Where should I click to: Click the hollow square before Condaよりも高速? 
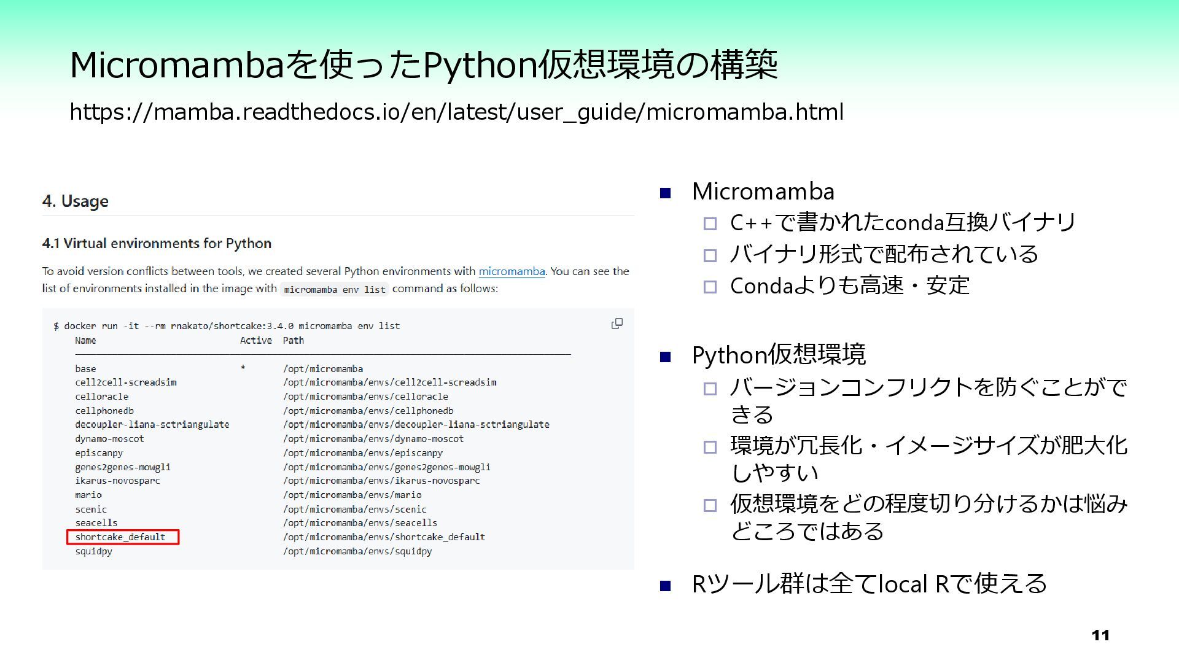click(710, 287)
